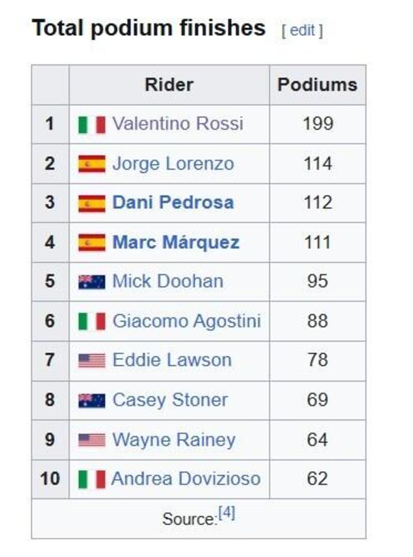
Task: Click the Podiums column header
Action: (x=317, y=85)
